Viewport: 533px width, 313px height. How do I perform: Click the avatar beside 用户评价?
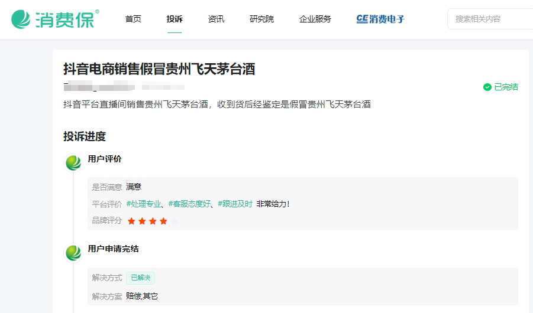pyautogui.click(x=73, y=162)
